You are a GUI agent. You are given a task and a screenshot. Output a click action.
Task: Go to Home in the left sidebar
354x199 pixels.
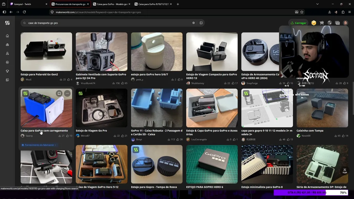[7, 36]
